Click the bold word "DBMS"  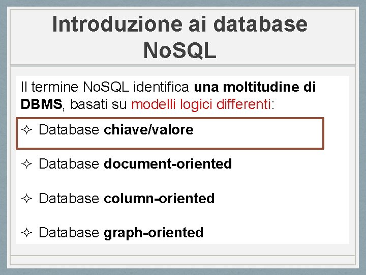pyautogui.click(x=41, y=104)
